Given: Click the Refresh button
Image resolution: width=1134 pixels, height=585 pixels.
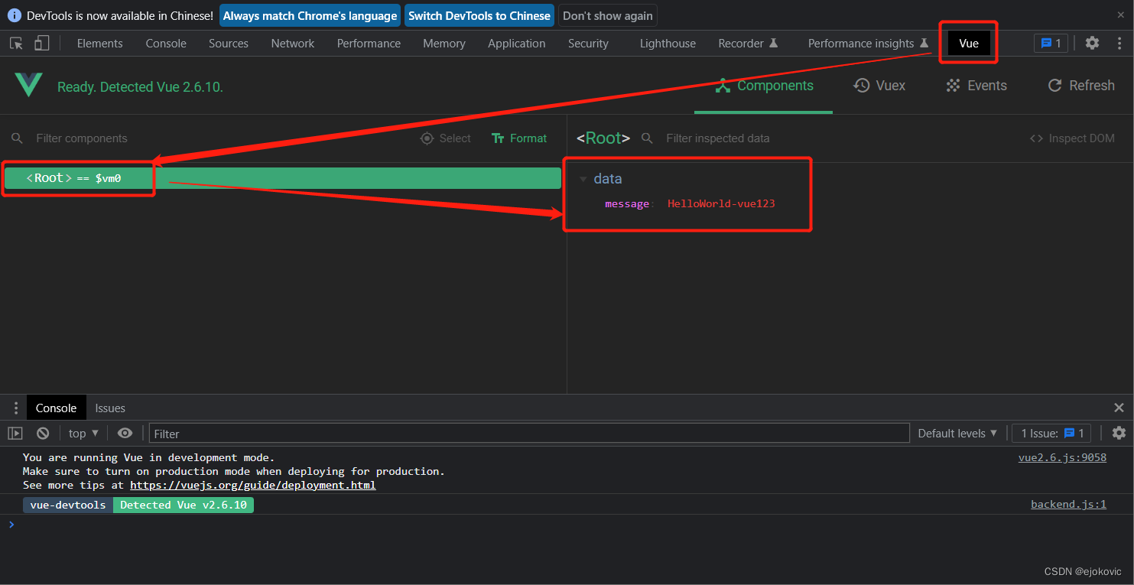Looking at the screenshot, I should (1081, 86).
